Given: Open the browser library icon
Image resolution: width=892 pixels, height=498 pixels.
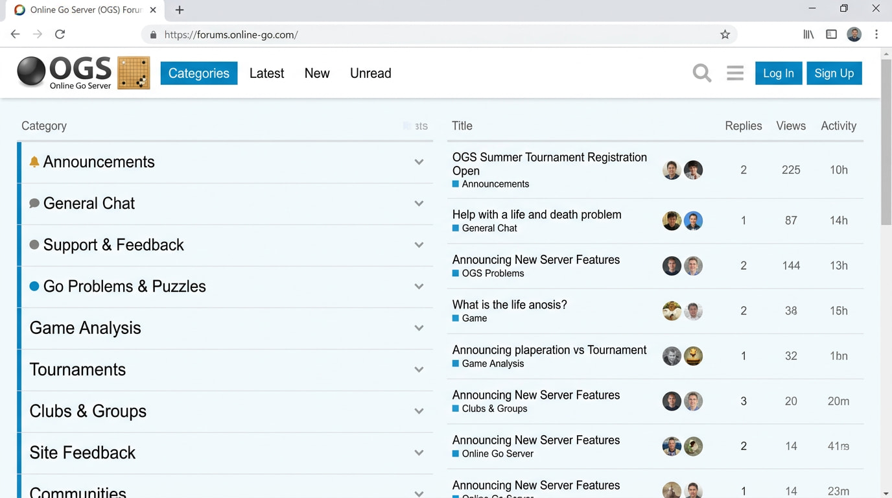Looking at the screenshot, I should [808, 34].
